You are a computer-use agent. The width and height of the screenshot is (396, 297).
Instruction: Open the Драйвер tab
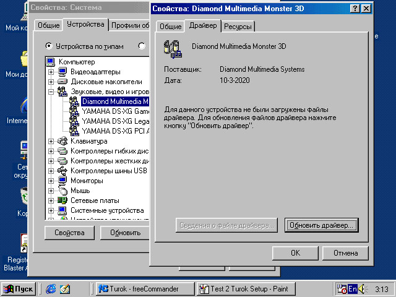[x=203, y=25]
